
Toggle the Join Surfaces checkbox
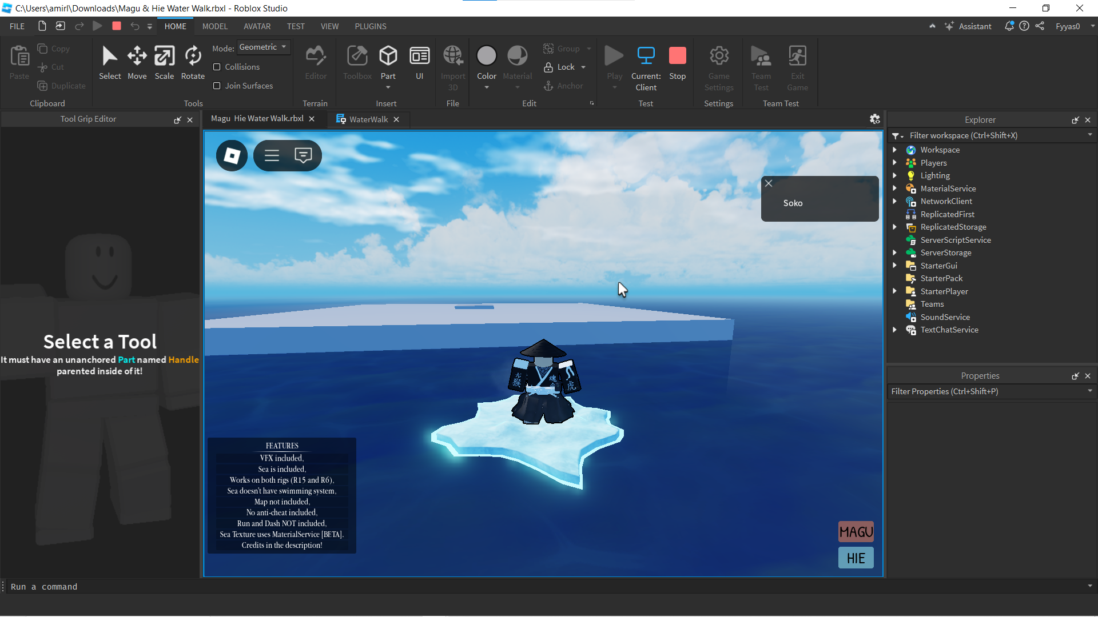click(x=217, y=86)
